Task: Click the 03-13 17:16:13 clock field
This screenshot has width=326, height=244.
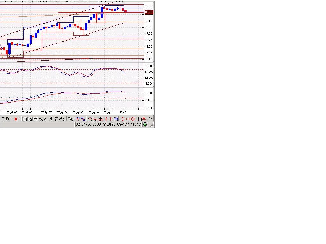Action: [x=129, y=125]
